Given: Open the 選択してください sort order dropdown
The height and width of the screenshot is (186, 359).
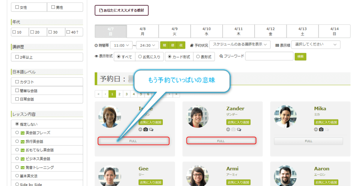Looking at the screenshot, I should coord(316,44).
